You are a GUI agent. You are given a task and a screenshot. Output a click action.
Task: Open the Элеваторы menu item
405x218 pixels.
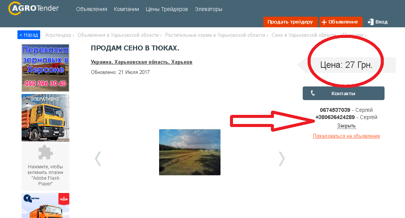[208, 9]
